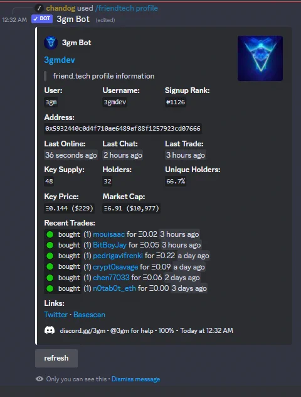Select the key price Ξ0.144 ($229) value
Image resolution: width=301 pixels, height=397 pixels.
(x=69, y=208)
